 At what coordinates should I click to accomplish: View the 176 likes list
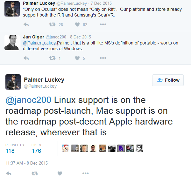[x=36, y=151]
